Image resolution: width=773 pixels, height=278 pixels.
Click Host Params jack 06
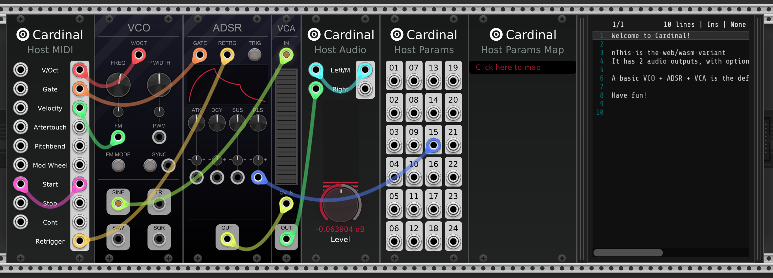394,241
